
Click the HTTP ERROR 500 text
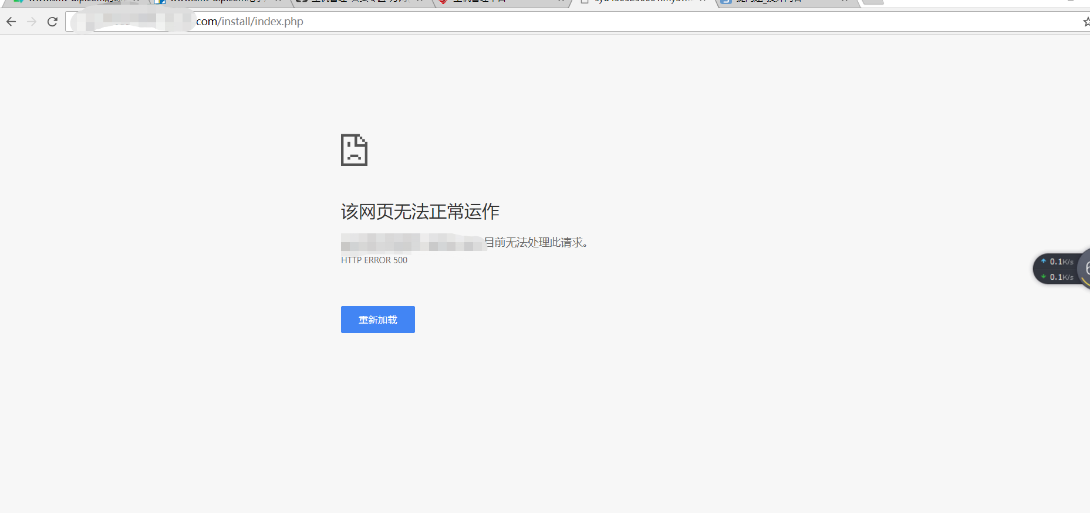click(x=374, y=260)
